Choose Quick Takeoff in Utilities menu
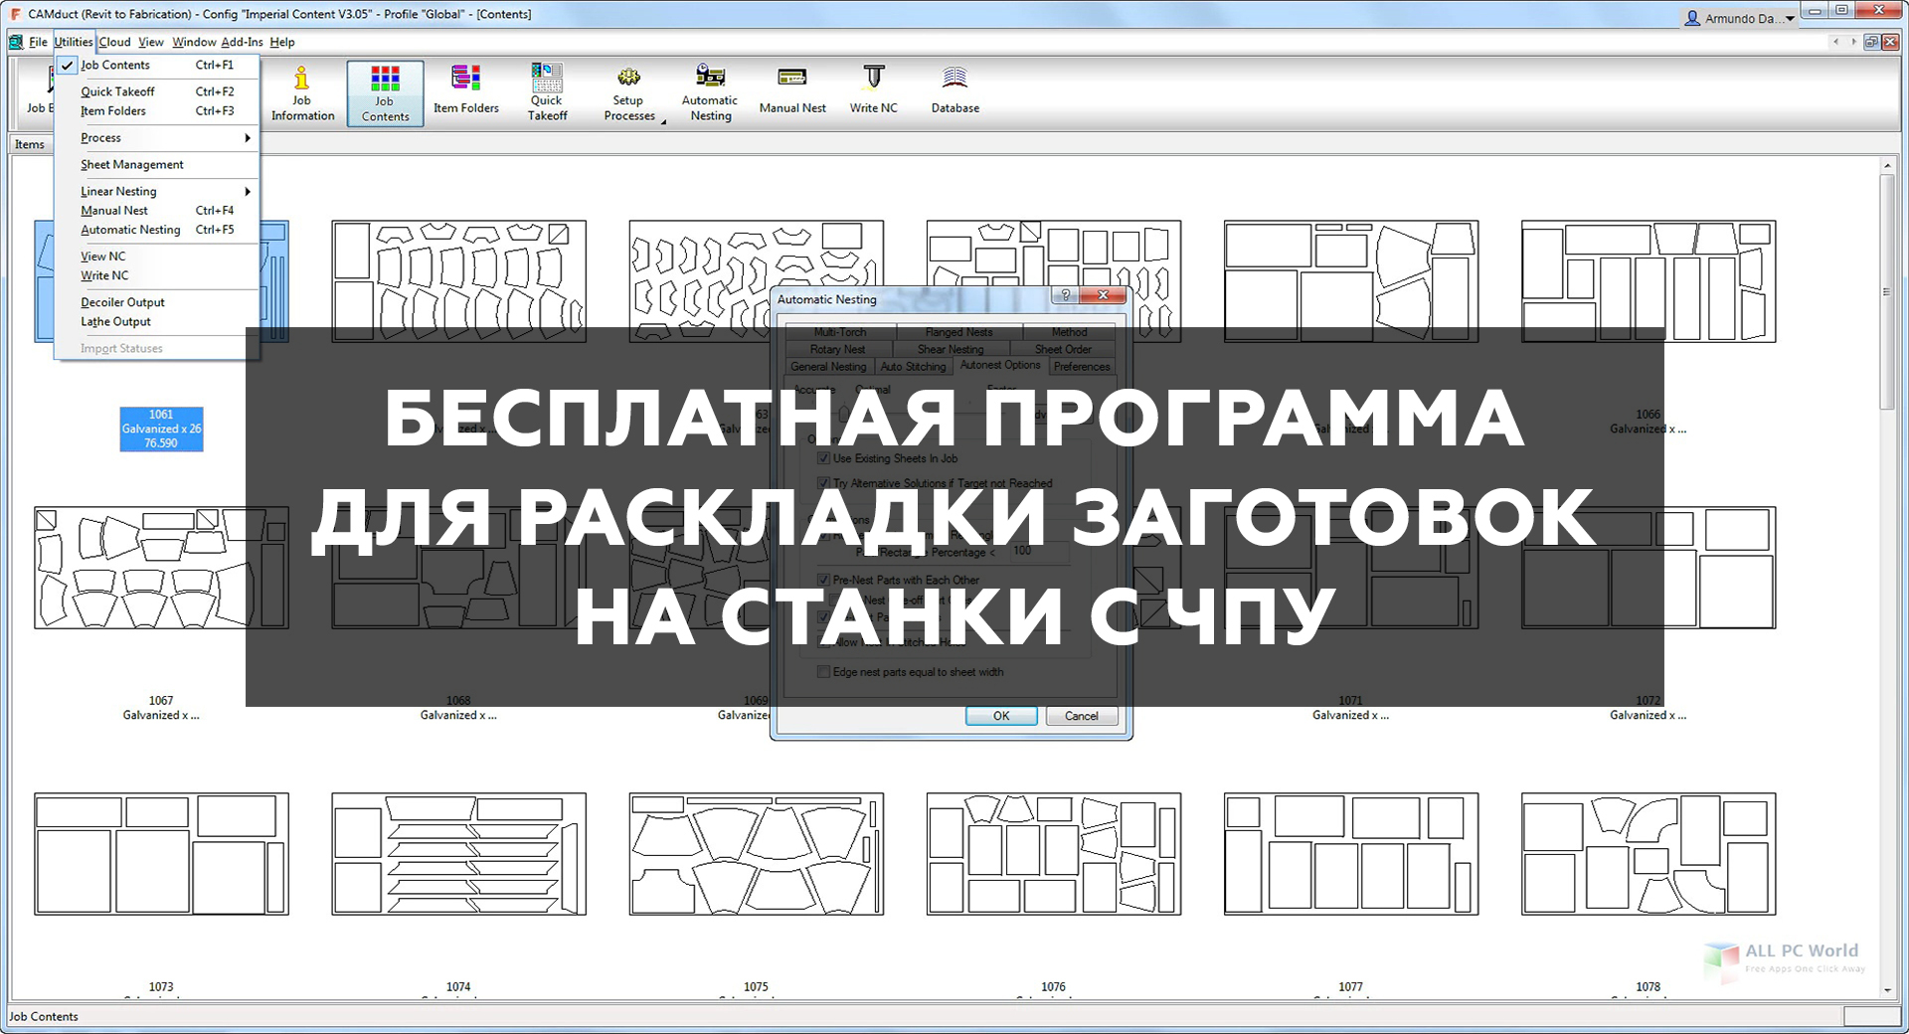The height and width of the screenshot is (1034, 1909). point(159,91)
